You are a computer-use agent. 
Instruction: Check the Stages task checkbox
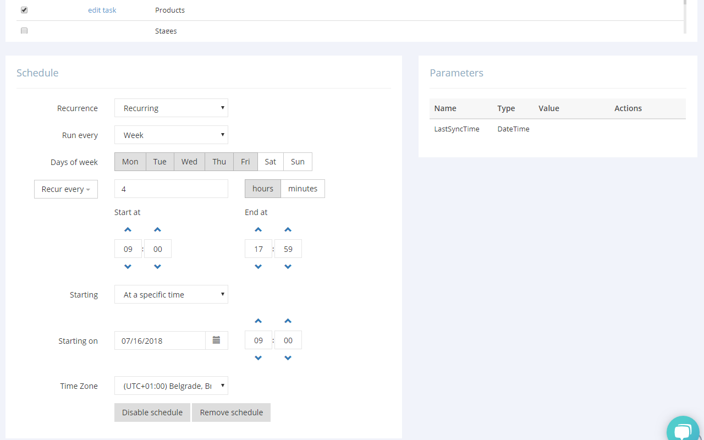[x=24, y=31]
